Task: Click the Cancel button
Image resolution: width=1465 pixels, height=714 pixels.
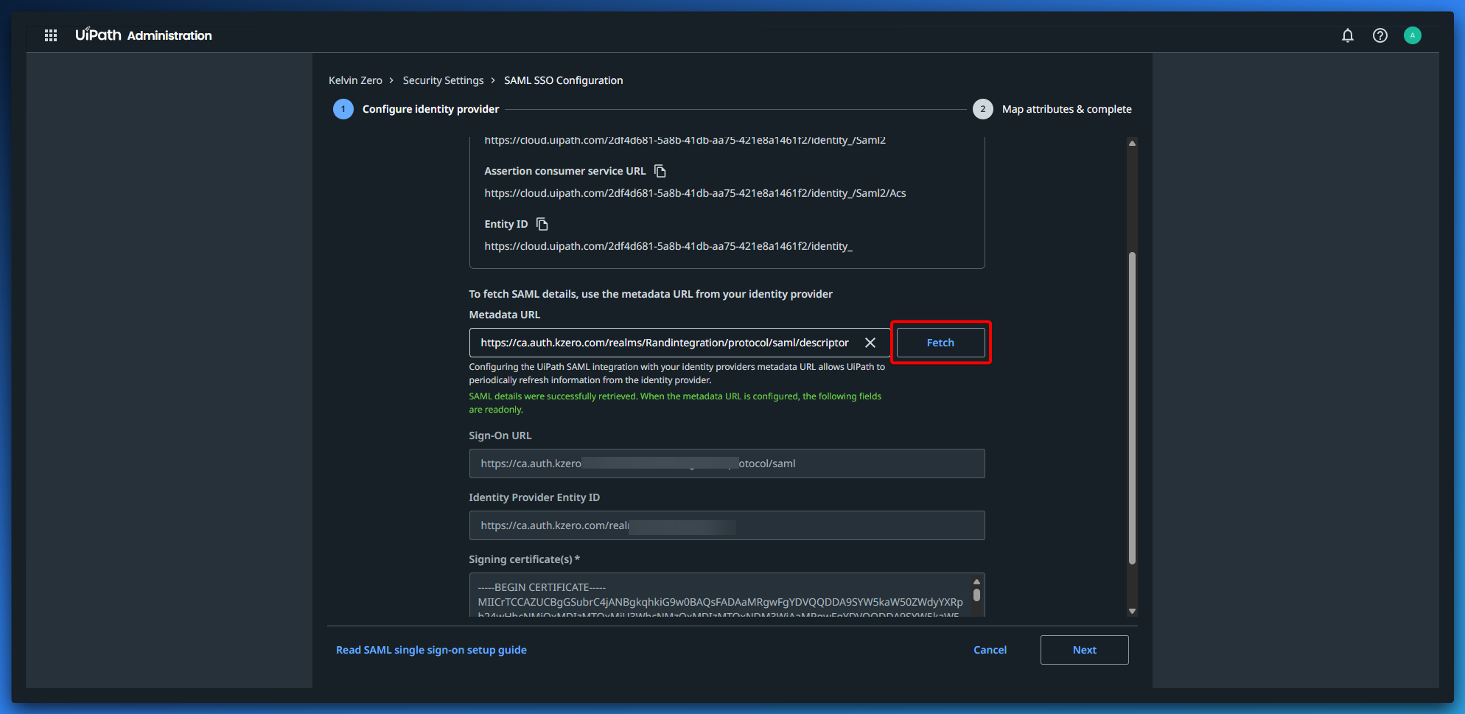Action: 990,650
